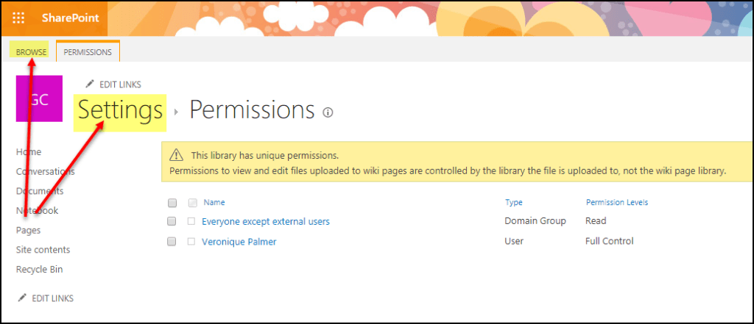The image size is (754, 324).
Task: Open the Veronique Palmer user link
Action: tap(239, 241)
